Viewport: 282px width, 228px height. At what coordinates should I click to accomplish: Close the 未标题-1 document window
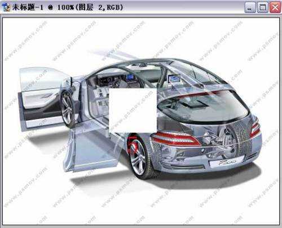(x=275, y=8)
